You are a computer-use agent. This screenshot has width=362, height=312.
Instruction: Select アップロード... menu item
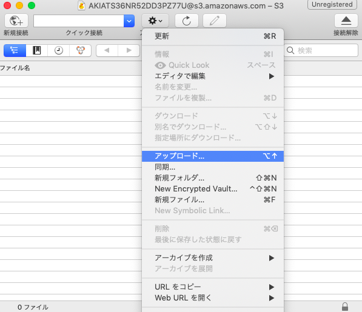pyautogui.click(x=213, y=156)
